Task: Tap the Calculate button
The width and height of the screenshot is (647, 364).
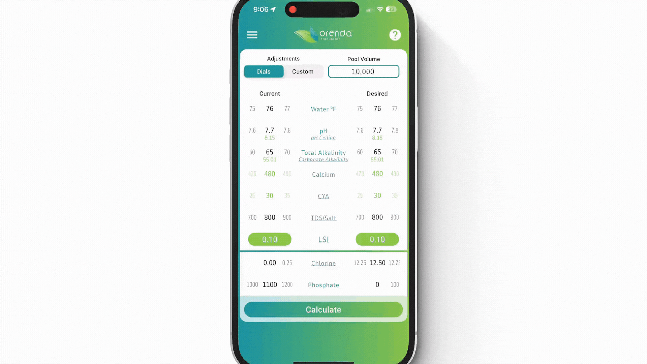Action: [x=323, y=310]
